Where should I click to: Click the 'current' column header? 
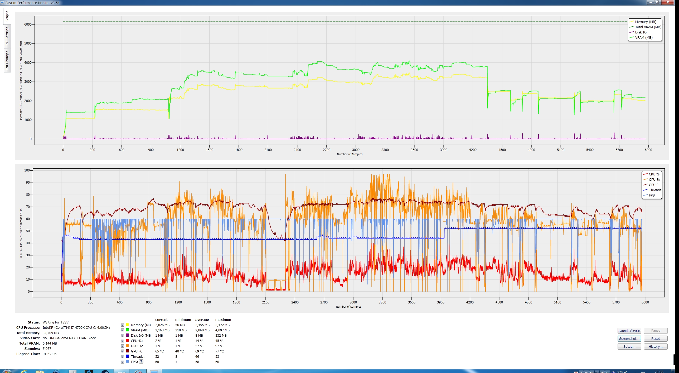pyautogui.click(x=161, y=320)
